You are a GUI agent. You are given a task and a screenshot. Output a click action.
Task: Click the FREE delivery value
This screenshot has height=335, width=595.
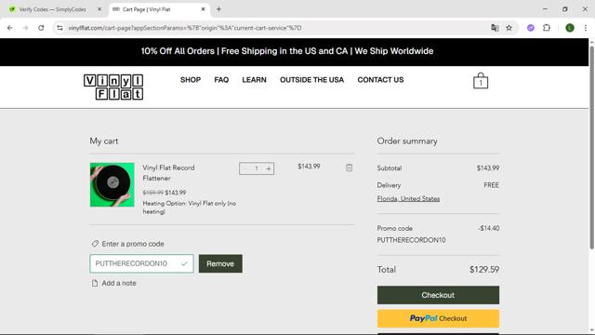tap(491, 185)
